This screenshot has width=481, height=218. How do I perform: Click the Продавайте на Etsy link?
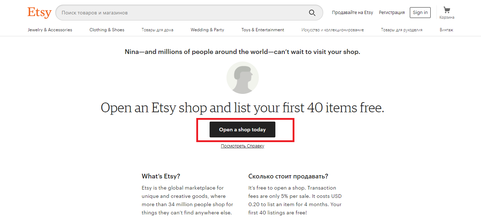tap(352, 13)
